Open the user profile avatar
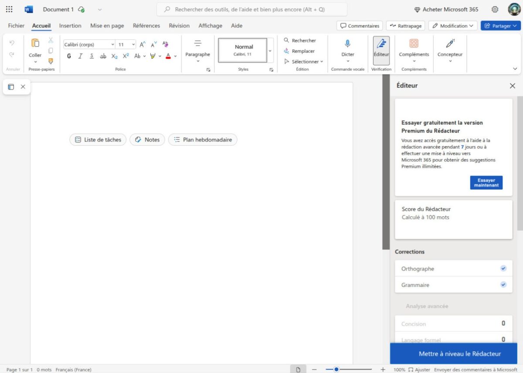 (514, 9)
